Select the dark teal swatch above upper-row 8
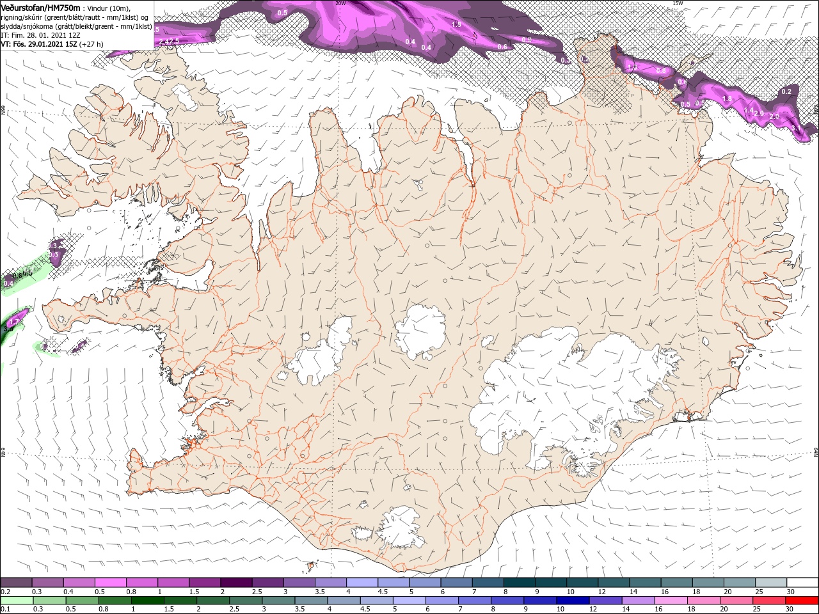The width and height of the screenshot is (819, 614). click(x=520, y=583)
